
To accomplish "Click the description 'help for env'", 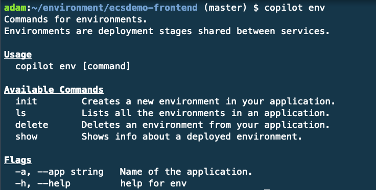I will click(x=153, y=183).
